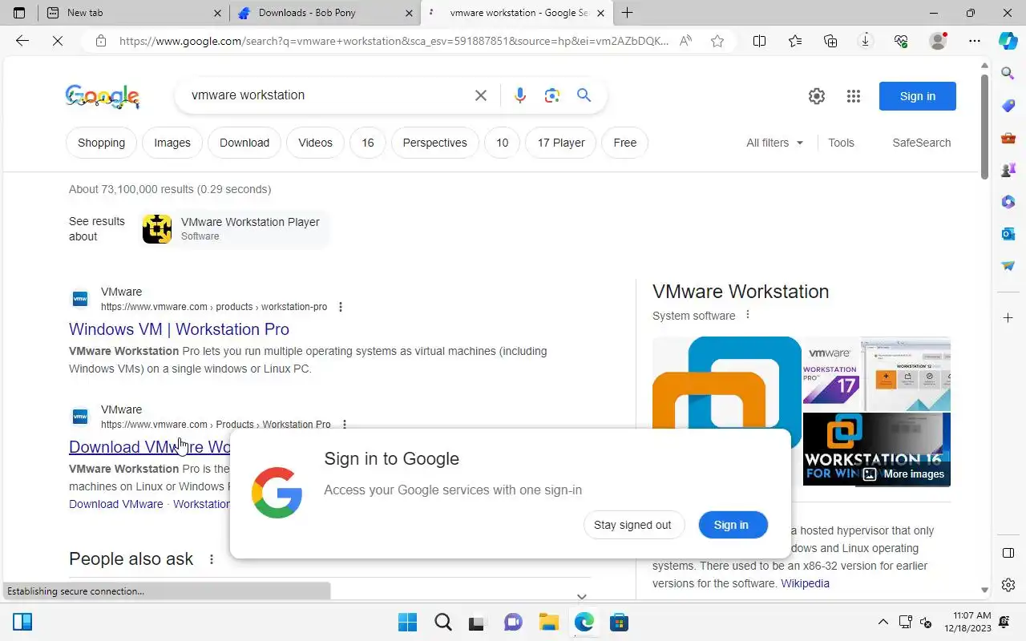Open VMware Workstation Player software card
1026x641 pixels.
tap(236, 229)
